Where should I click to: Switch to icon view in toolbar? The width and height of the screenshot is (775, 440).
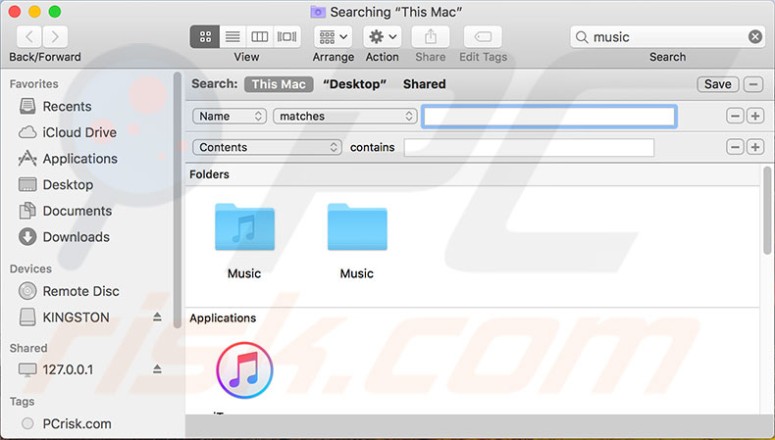tap(205, 37)
